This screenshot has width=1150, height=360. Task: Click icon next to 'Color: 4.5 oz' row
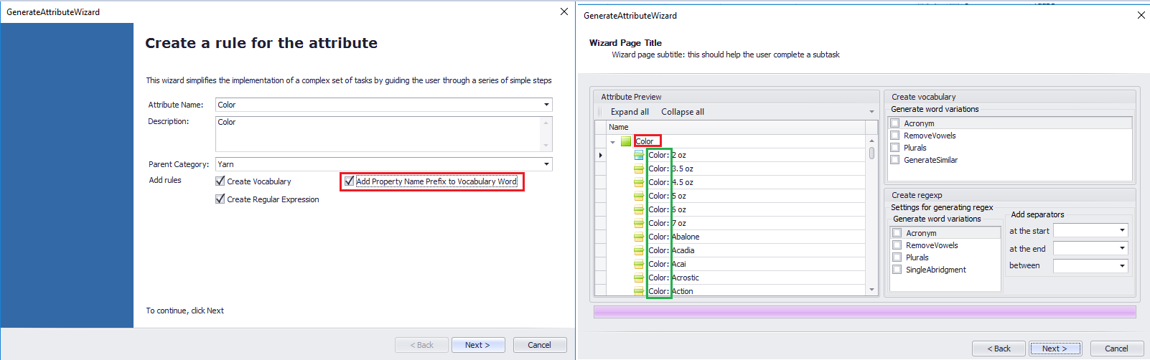(x=639, y=182)
